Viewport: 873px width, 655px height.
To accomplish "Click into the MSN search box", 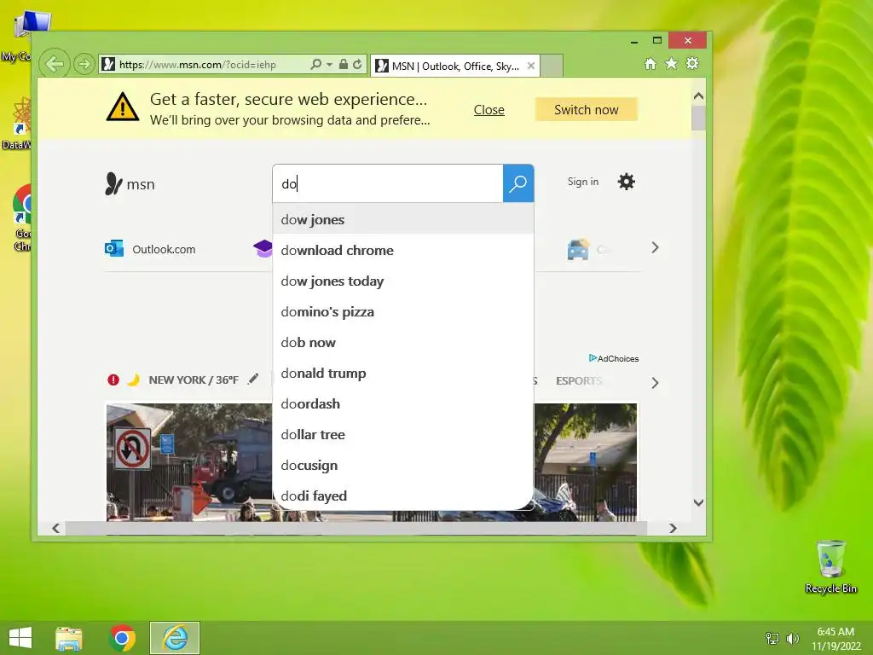I will (388, 183).
